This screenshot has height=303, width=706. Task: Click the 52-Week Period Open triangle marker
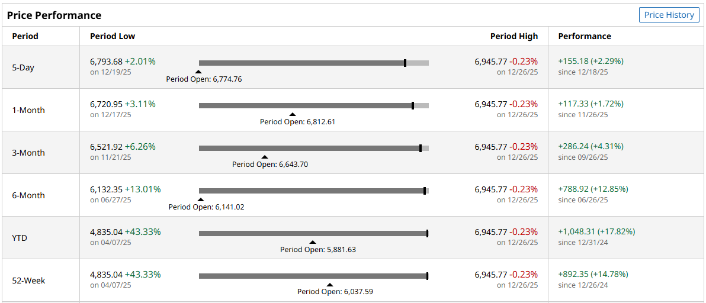pos(330,285)
